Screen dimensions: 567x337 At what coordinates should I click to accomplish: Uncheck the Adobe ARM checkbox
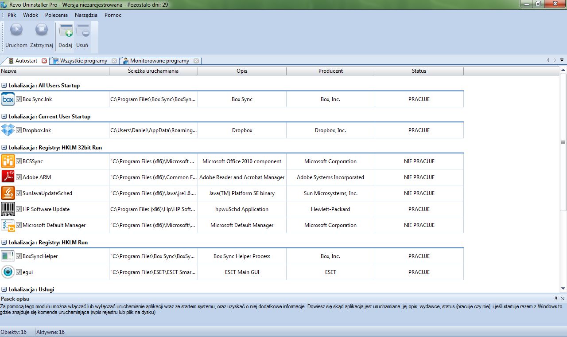click(x=19, y=177)
